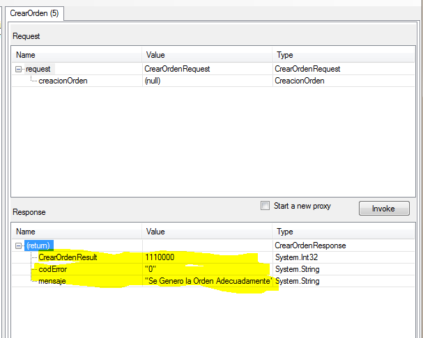Screen dimensions: 423x338
Task: Enable the Start a new proxy checkbox
Action: pyautogui.click(x=265, y=206)
